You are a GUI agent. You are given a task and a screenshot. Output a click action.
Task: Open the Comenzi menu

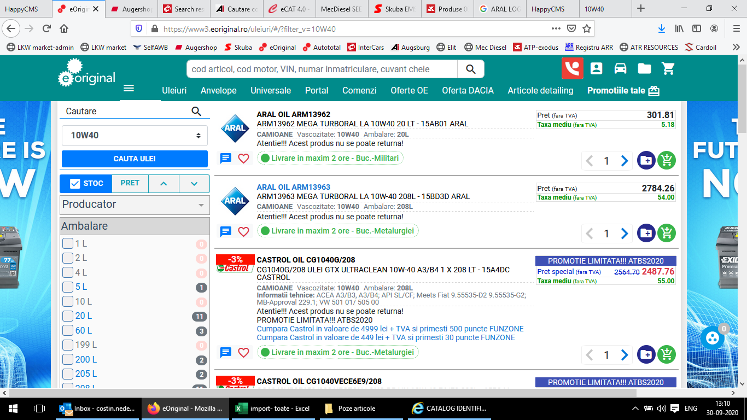tap(359, 90)
